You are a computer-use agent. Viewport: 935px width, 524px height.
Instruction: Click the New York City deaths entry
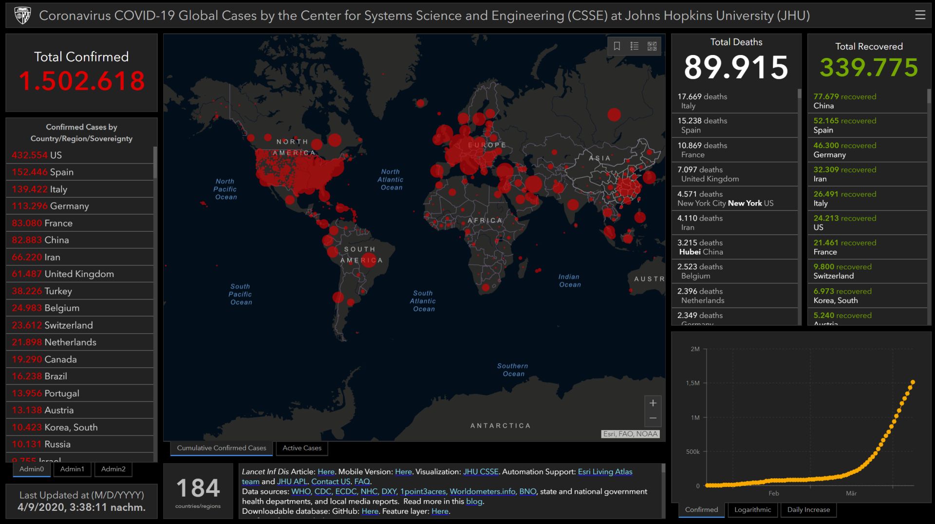pos(734,198)
